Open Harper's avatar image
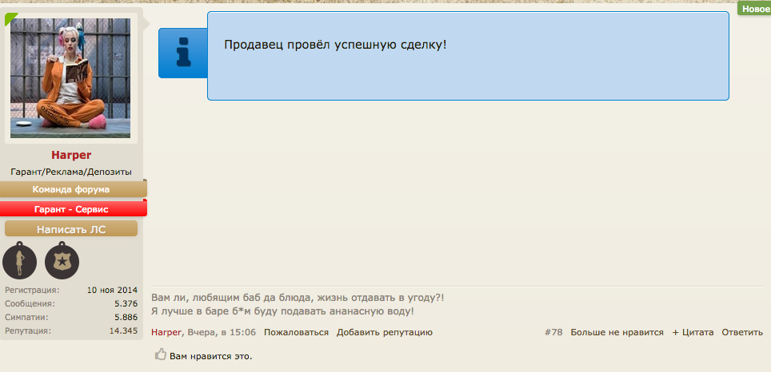The width and height of the screenshot is (771, 372). click(x=70, y=77)
